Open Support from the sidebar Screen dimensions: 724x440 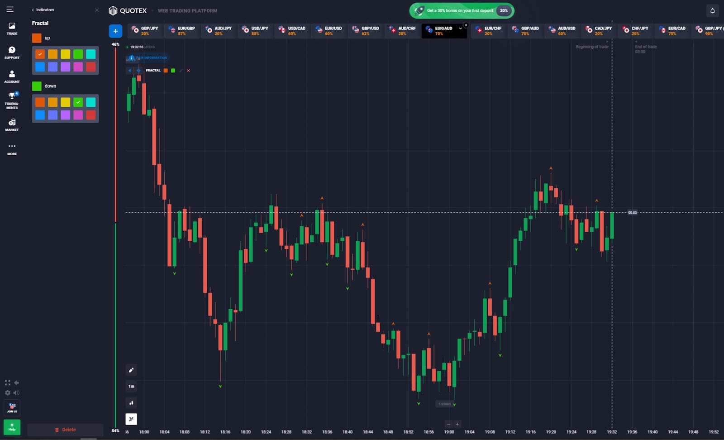point(12,53)
